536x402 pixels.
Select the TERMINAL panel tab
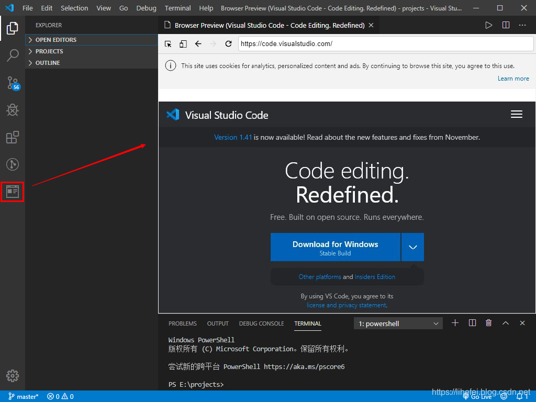click(x=308, y=323)
